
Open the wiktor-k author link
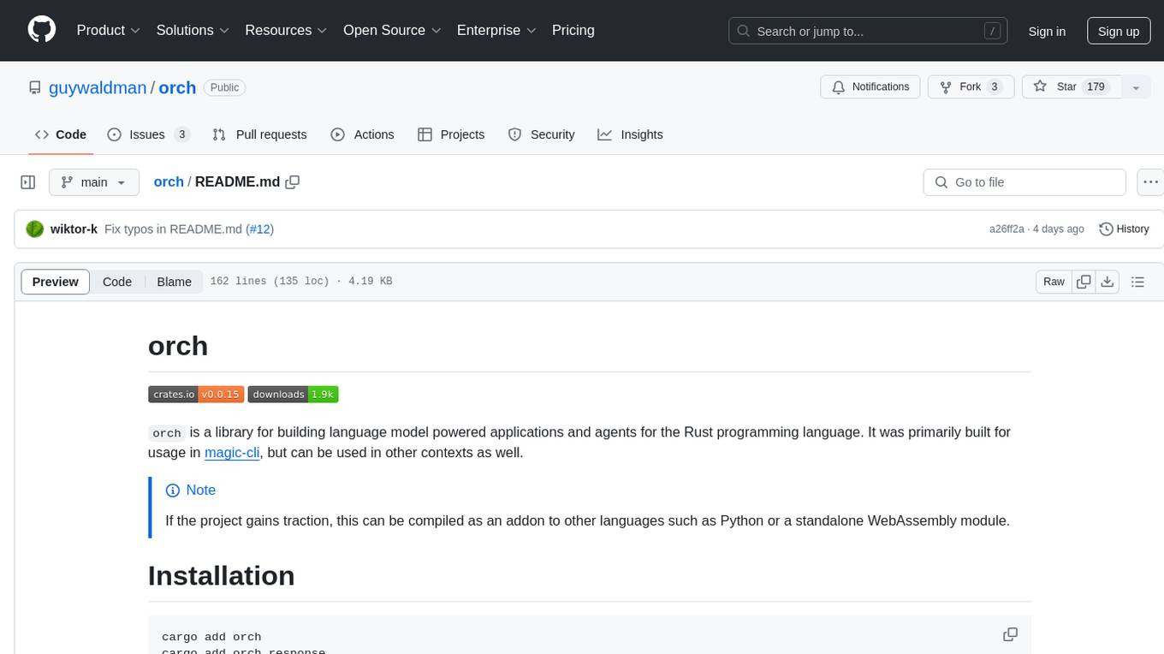pyautogui.click(x=74, y=229)
